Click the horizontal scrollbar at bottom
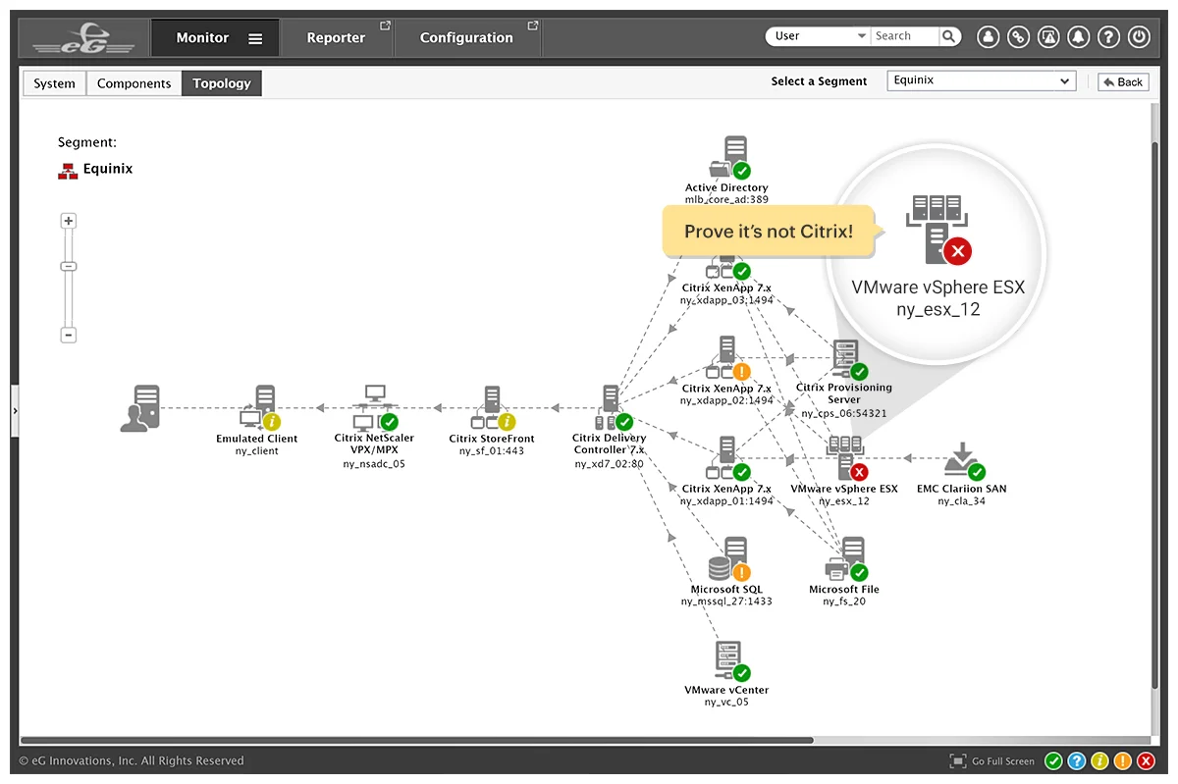1178x784 pixels. click(416, 740)
